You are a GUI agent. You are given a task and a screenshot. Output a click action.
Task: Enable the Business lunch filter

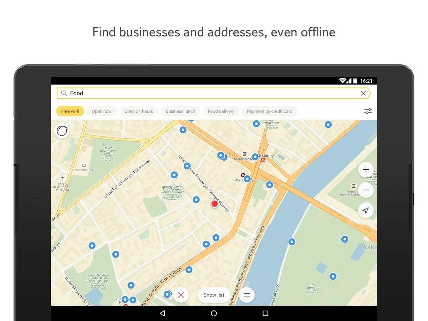[x=180, y=111]
